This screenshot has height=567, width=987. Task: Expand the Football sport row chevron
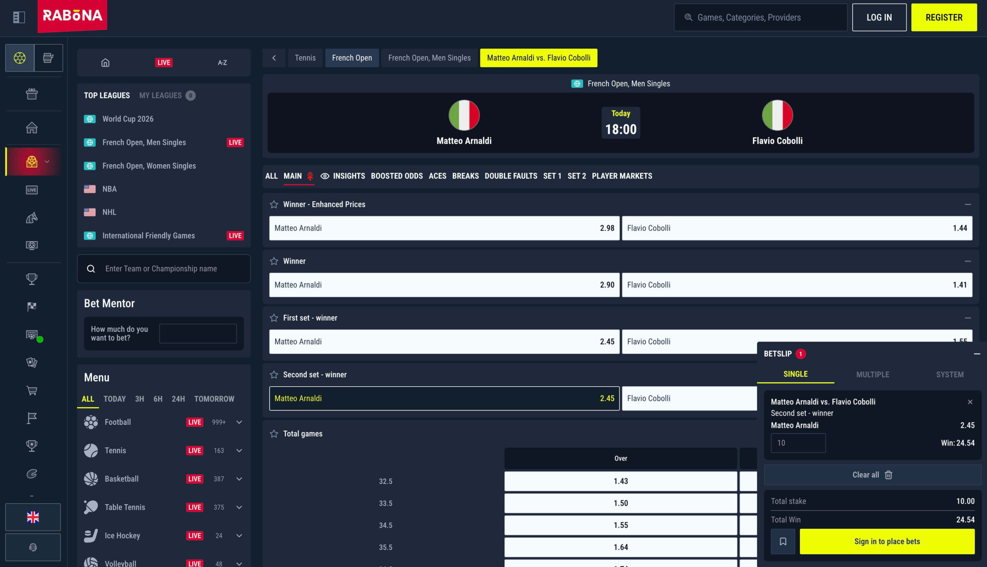coord(239,422)
